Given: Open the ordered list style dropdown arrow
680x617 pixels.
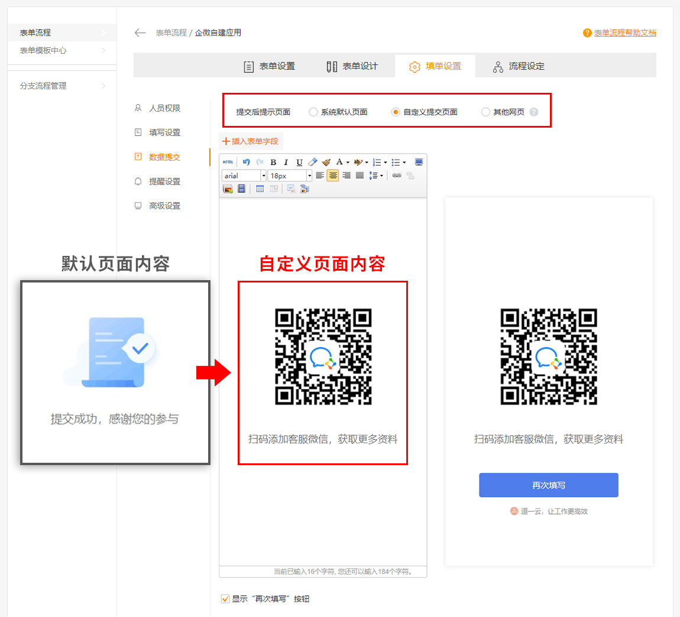Looking at the screenshot, I should (x=385, y=163).
